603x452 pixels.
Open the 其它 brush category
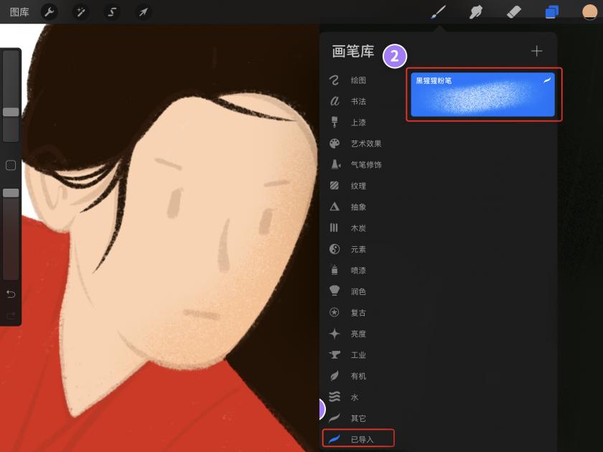pos(358,418)
